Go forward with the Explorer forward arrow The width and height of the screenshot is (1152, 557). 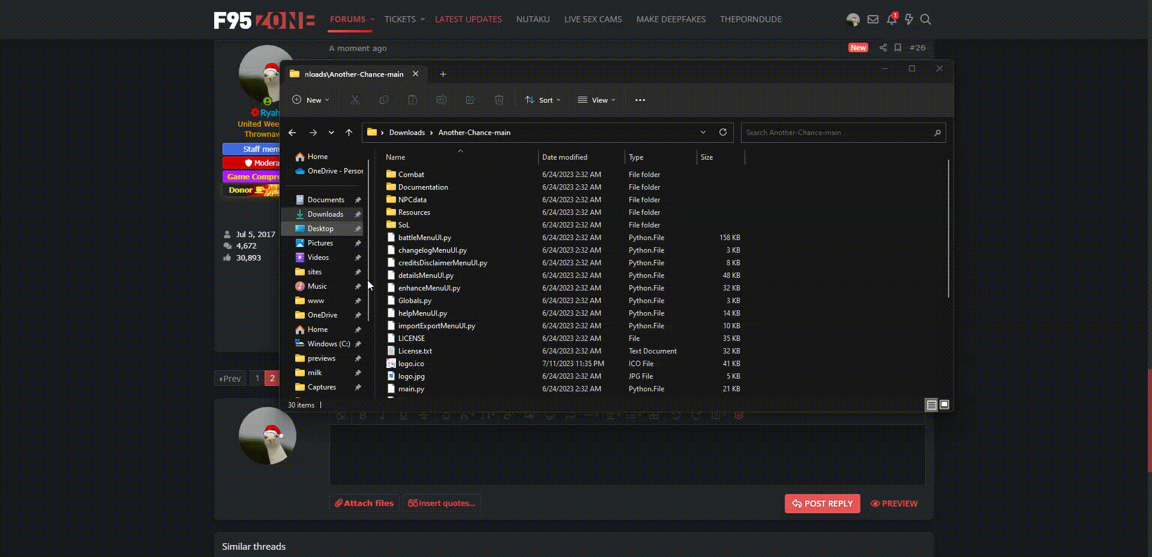click(x=313, y=133)
